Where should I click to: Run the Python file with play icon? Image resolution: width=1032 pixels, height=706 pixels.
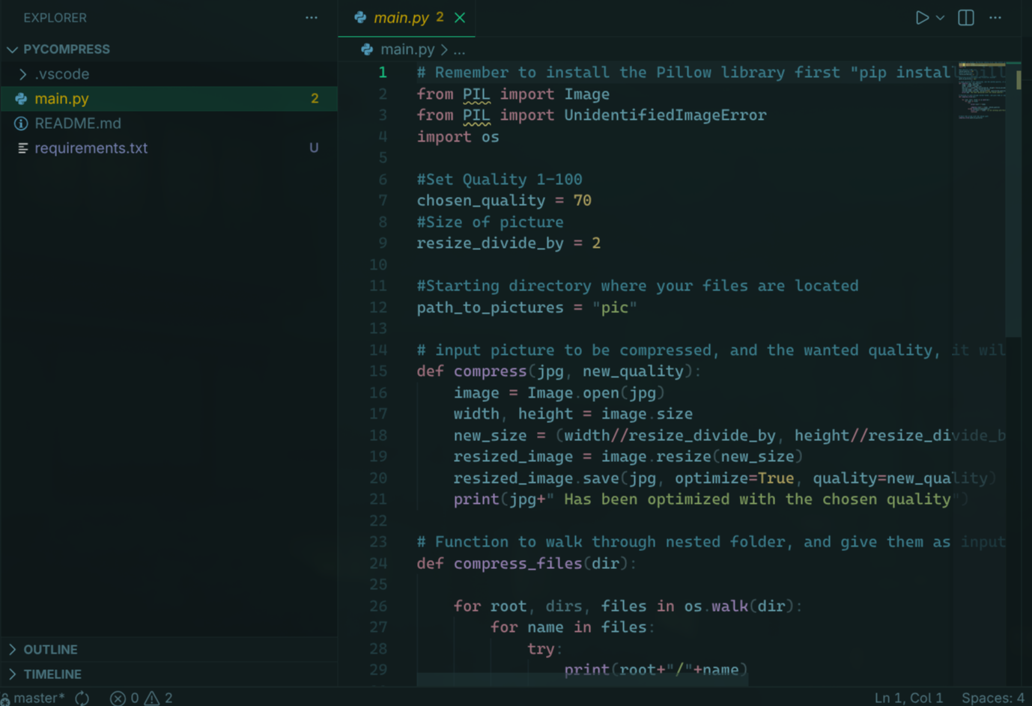pos(922,17)
